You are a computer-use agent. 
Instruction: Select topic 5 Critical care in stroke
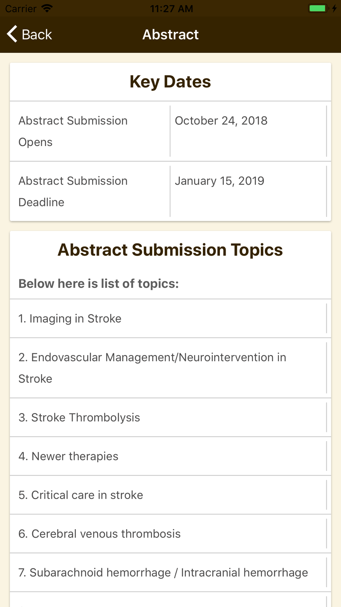click(x=170, y=495)
